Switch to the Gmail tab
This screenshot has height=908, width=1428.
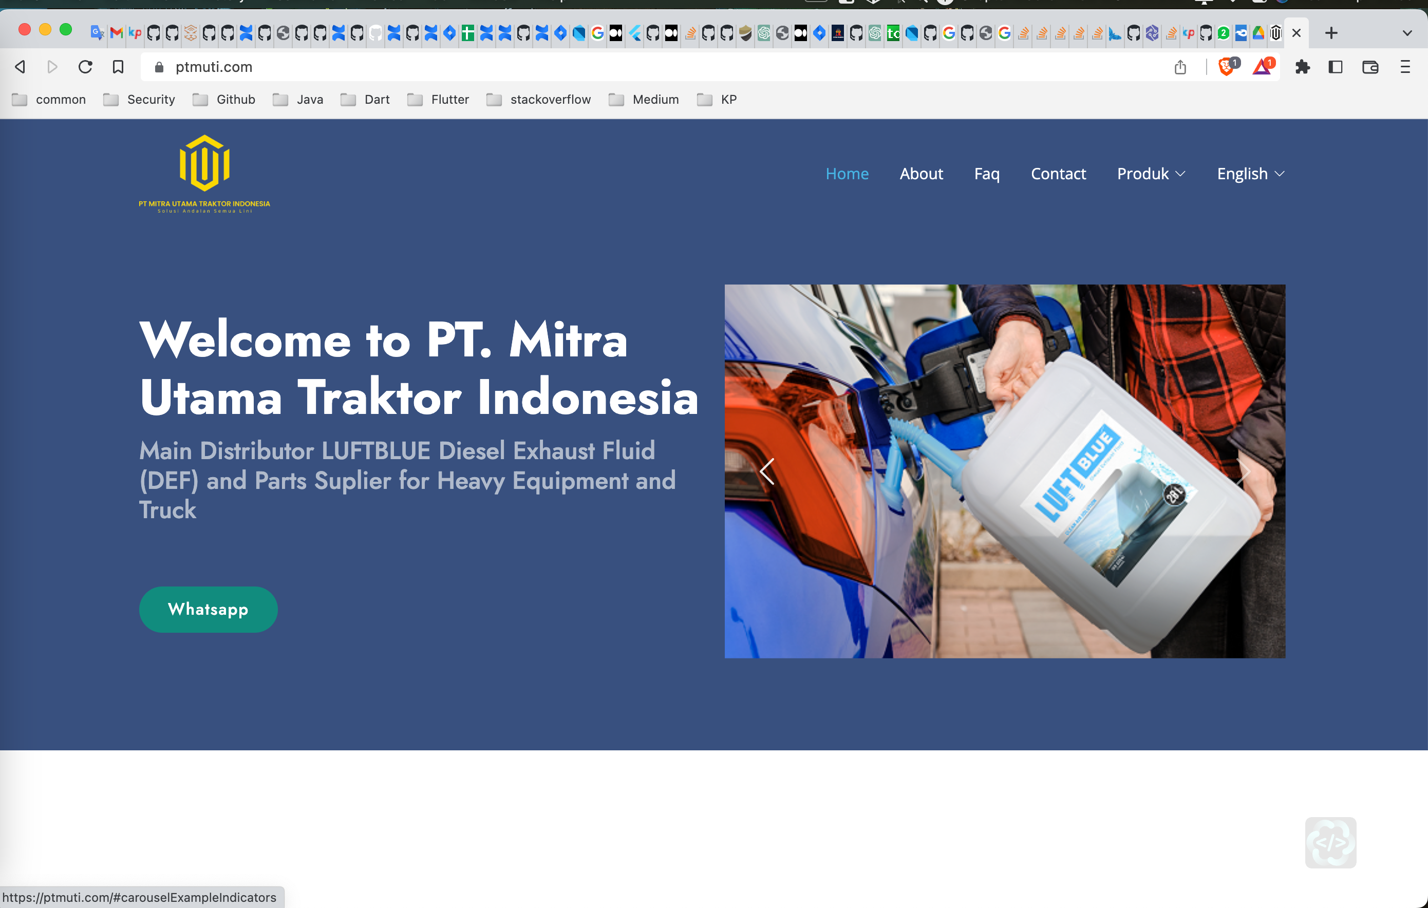116,33
